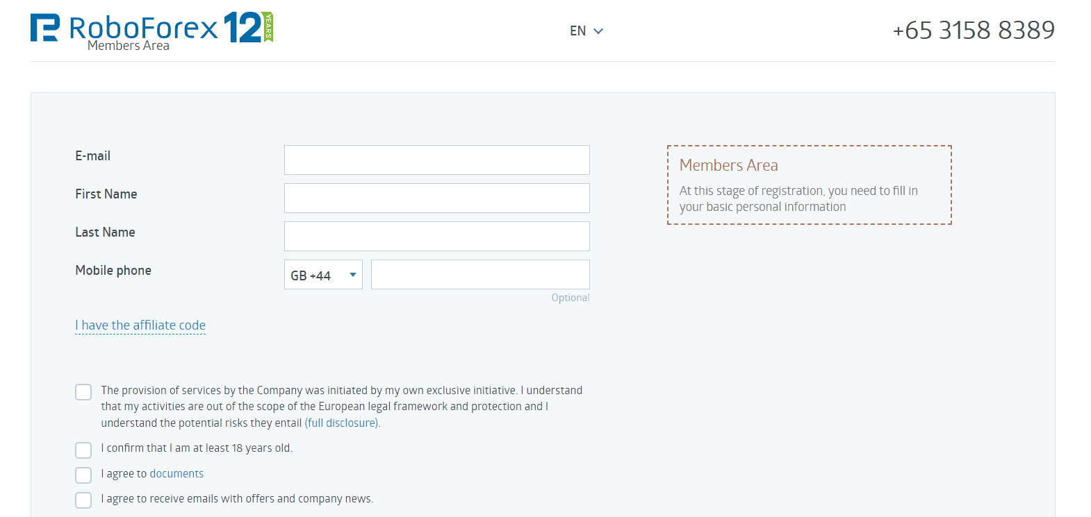The width and height of the screenshot is (1091, 517).
Task: Click the EN language label
Action: coord(577,31)
